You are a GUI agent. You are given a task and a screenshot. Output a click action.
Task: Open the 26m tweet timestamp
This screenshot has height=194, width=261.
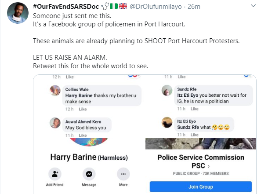point(194,7)
